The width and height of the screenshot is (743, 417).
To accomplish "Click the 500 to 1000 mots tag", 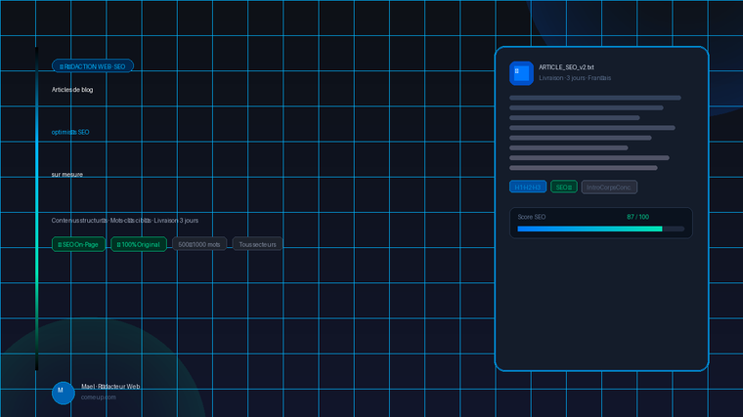I will (x=199, y=244).
